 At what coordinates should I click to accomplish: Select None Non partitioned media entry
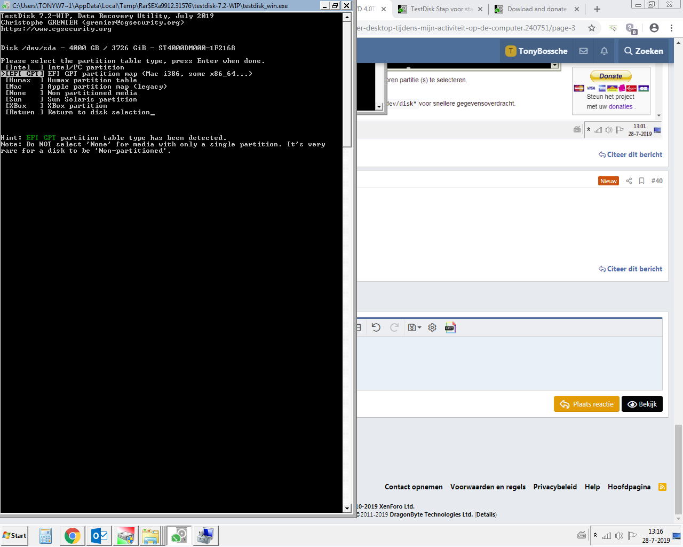point(71,93)
